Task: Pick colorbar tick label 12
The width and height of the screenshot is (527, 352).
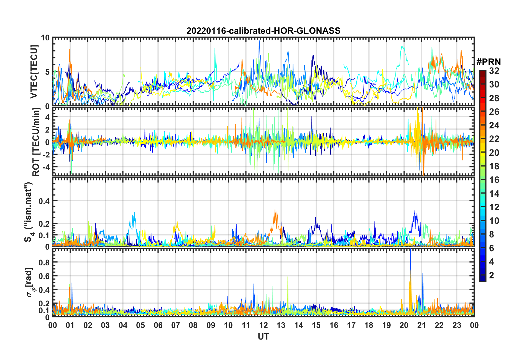Action: coord(494,207)
